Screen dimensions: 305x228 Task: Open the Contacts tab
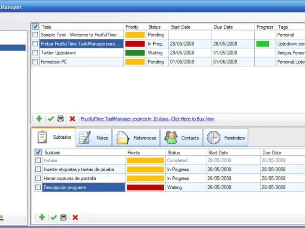181,138
